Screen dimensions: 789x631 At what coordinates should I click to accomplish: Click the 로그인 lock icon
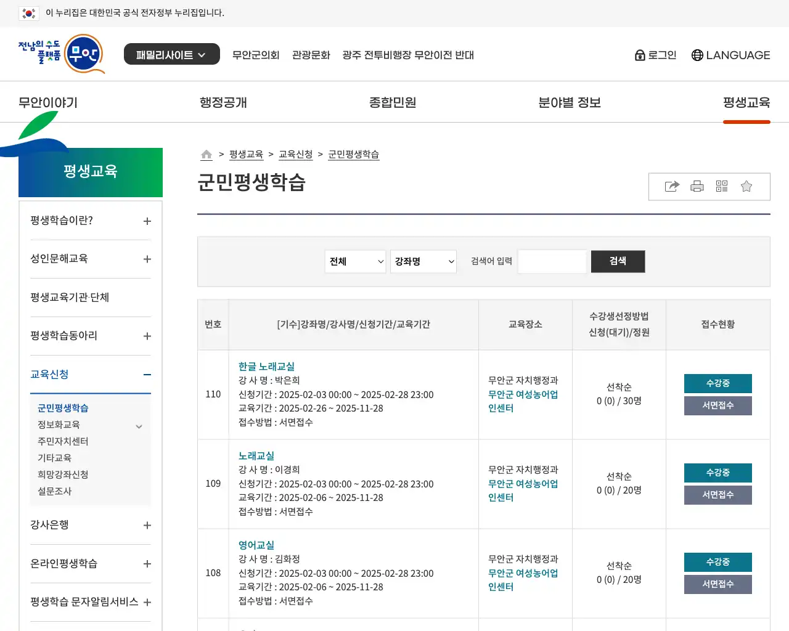640,55
